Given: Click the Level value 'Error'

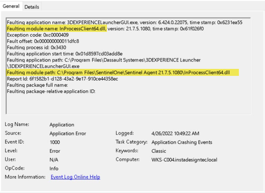Looking at the screenshot, I should click(55, 151).
